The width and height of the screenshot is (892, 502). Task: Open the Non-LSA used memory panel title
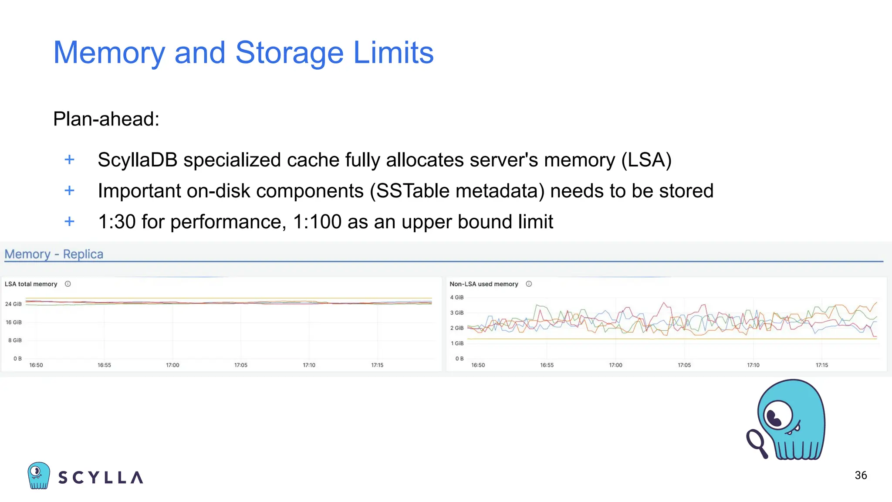(x=483, y=284)
